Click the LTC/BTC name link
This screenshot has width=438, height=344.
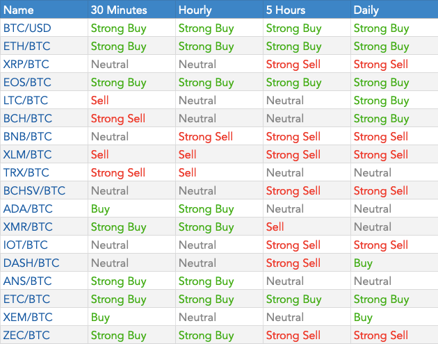tap(26, 101)
